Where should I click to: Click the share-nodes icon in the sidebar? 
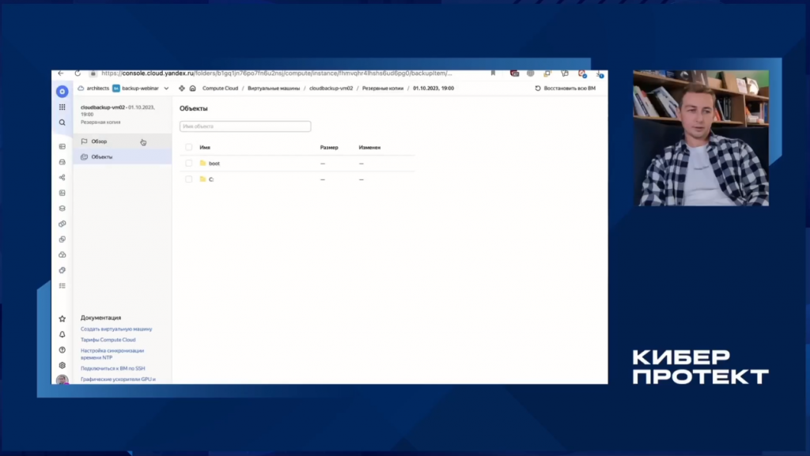[62, 178]
